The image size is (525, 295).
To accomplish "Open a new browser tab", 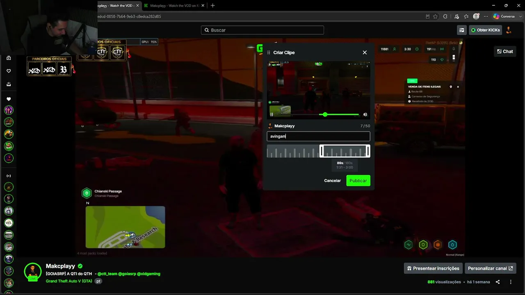I will coord(212,6).
